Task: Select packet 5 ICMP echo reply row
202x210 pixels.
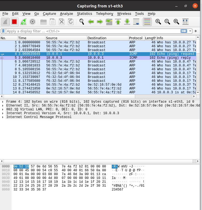Action: point(98,58)
